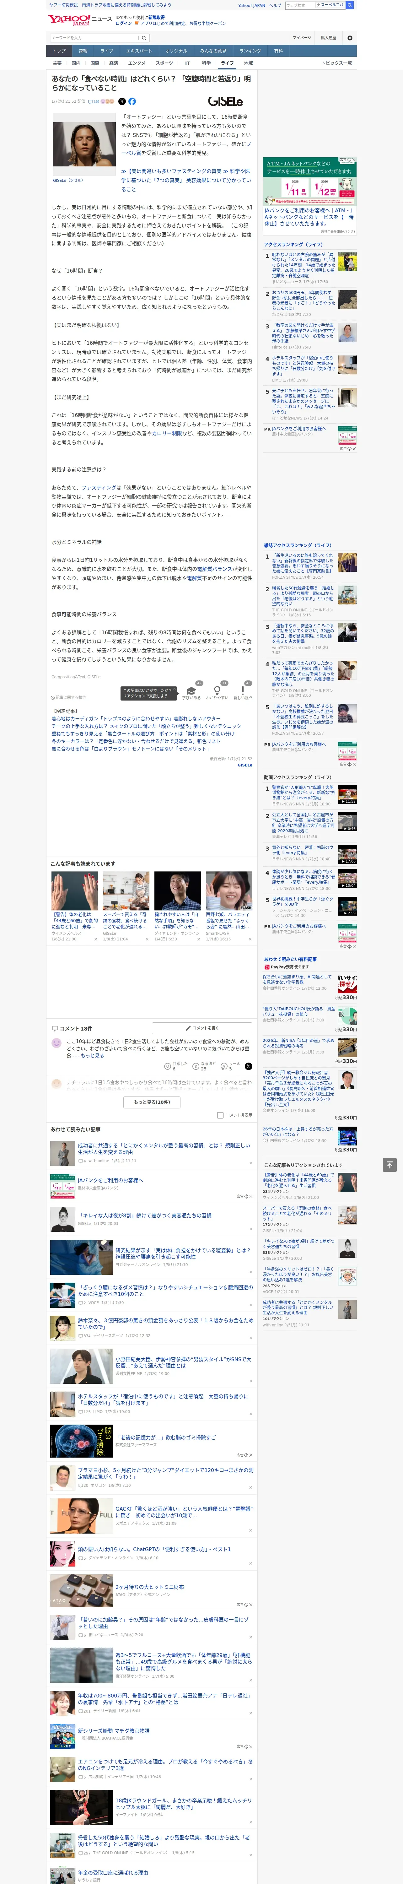Select the エキスパート main tab

point(139,51)
